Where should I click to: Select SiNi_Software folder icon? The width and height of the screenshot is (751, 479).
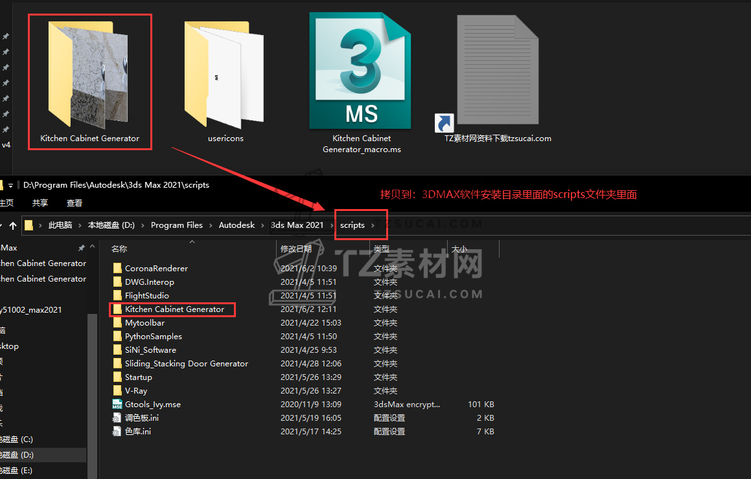click(117, 350)
